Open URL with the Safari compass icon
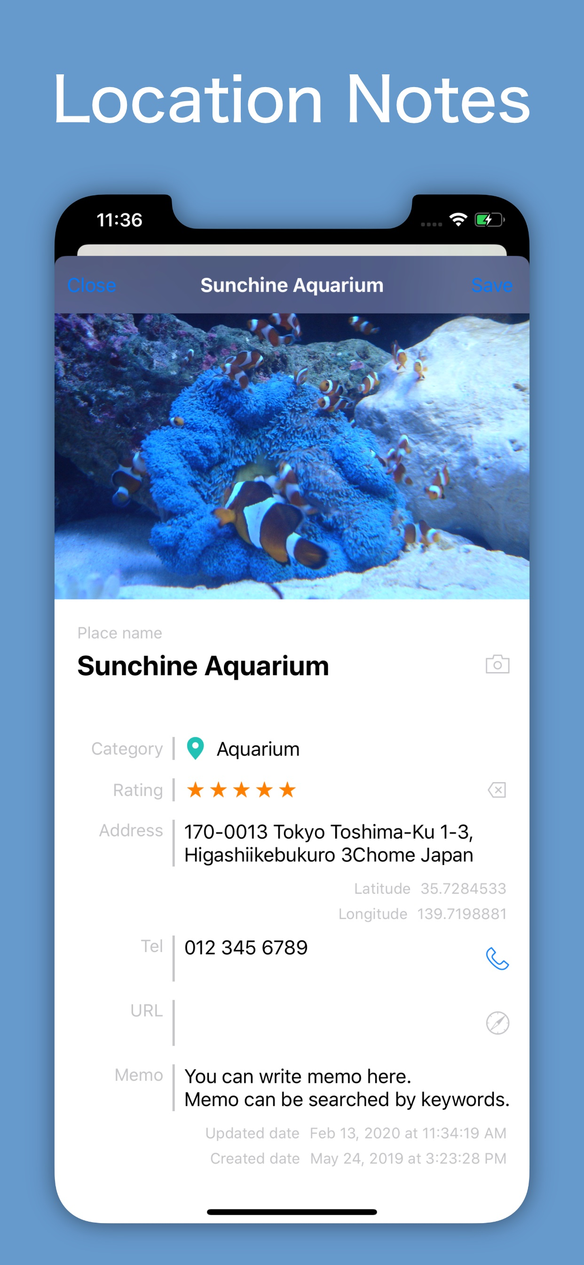 [x=497, y=1023]
